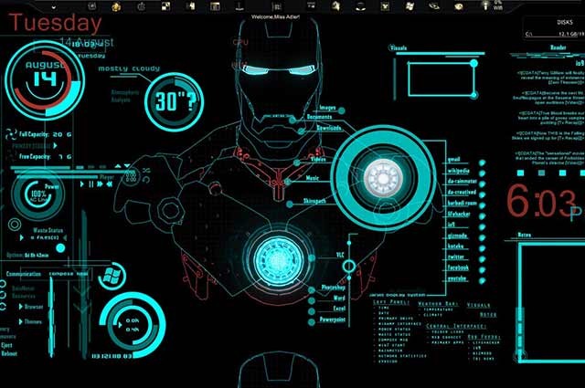Click the Images launcher dot
585x388 pixels.
tap(341, 110)
